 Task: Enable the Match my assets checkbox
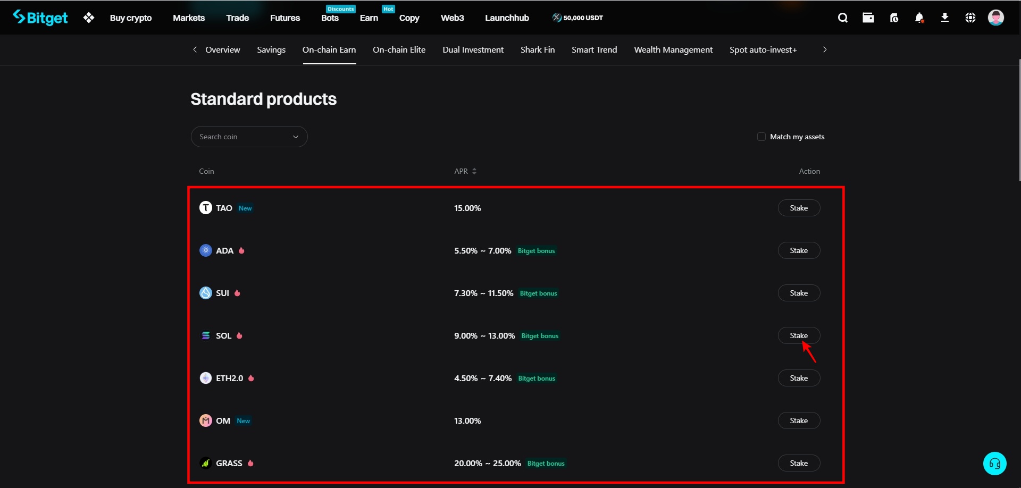coord(761,137)
